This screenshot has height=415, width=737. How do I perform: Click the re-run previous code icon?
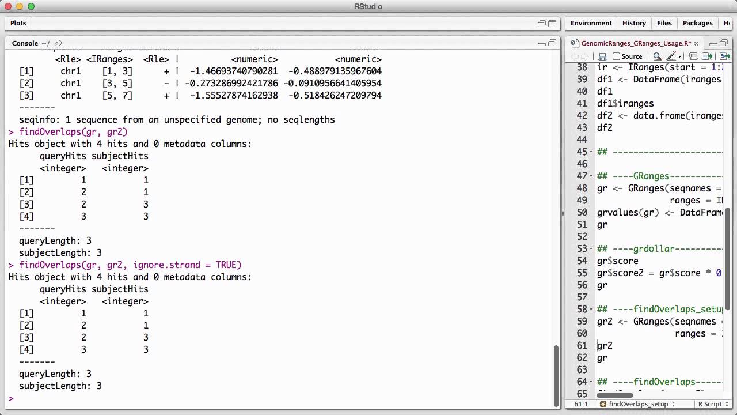click(x=725, y=56)
